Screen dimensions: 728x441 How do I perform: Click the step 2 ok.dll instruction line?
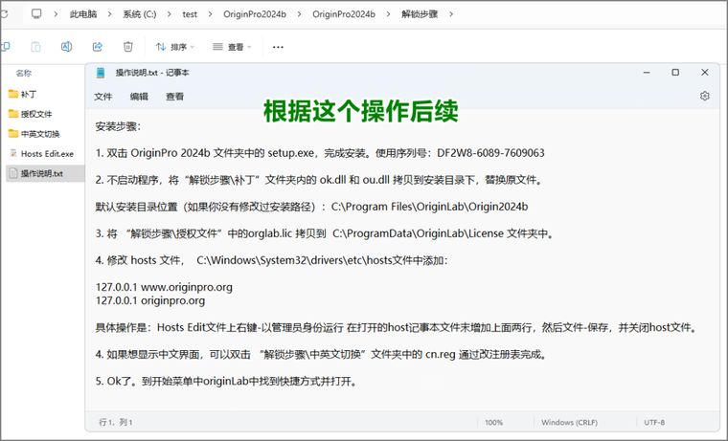tap(320, 180)
